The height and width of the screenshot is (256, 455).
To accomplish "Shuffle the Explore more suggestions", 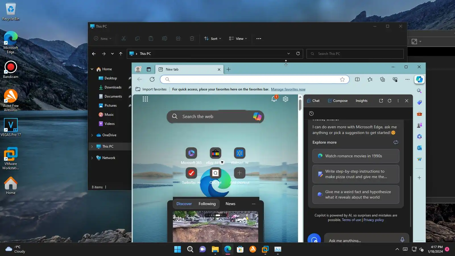I will (x=396, y=142).
